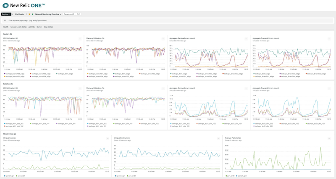336x179 pixels.
Task: Toggle techops_dc01_dist_201 in Switches Transmit Errors legend
Action: coord(263,126)
